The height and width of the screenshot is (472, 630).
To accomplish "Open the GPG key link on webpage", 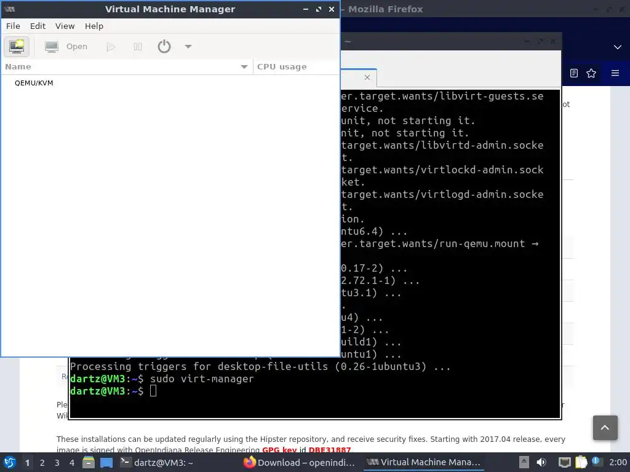I will point(279,450).
